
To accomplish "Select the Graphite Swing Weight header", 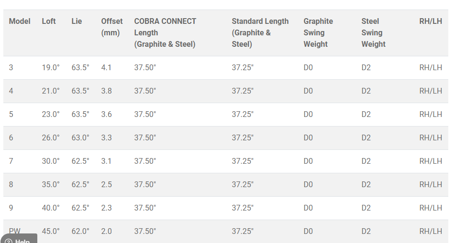I will click(318, 32).
